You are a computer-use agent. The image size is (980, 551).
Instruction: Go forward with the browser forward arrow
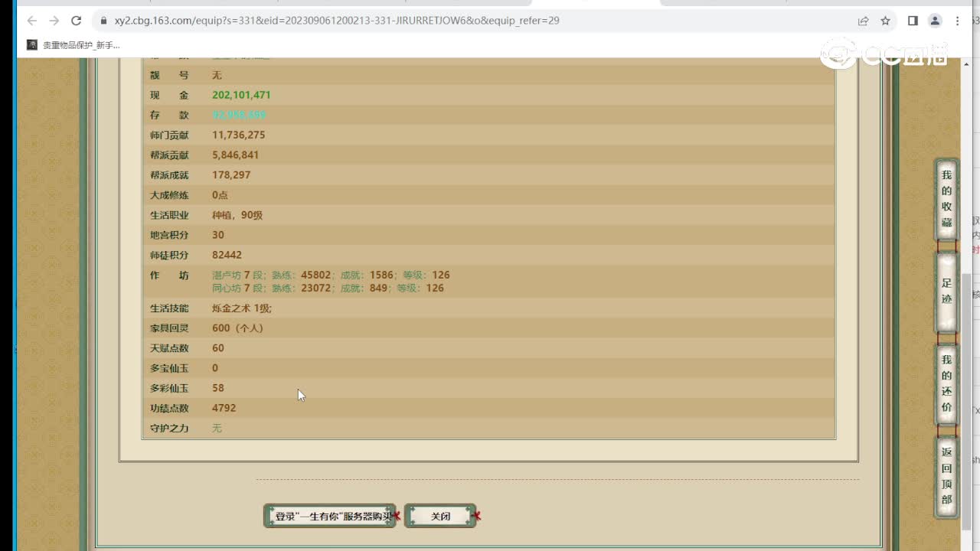coord(54,21)
